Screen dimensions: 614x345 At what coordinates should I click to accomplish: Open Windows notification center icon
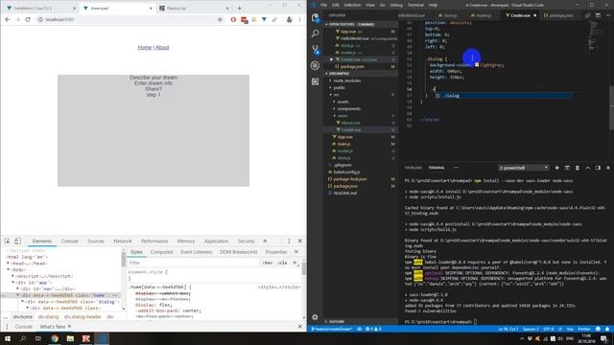coord(603,338)
